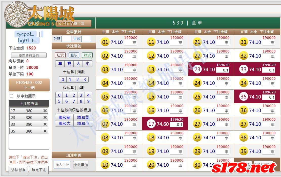Deselect highlighted number ball 35
The width and height of the screenshot is (281, 177).
(244, 96)
